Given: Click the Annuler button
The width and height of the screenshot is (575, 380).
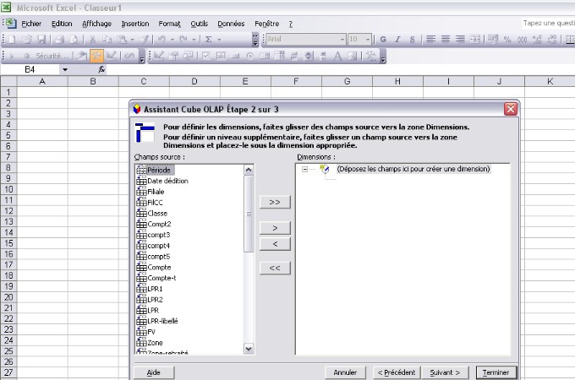Looking at the screenshot, I should (345, 372).
